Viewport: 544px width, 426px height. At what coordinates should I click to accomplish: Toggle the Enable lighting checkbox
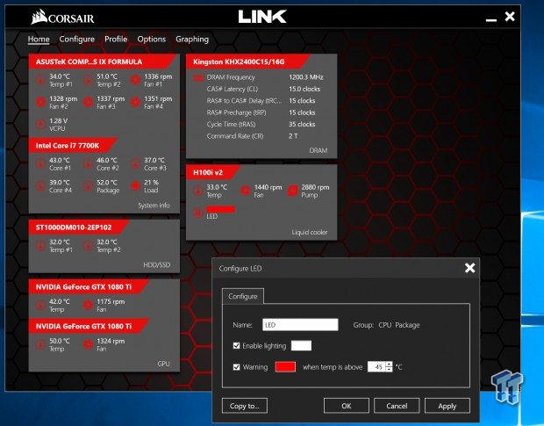[x=237, y=346]
